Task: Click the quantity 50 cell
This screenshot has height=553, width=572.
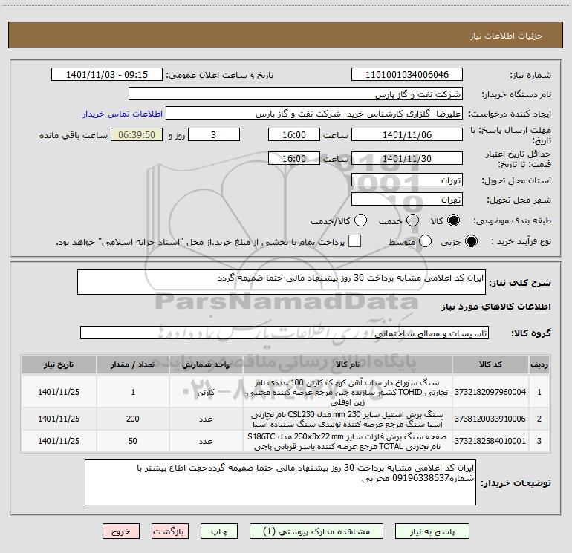Action: coord(133,441)
